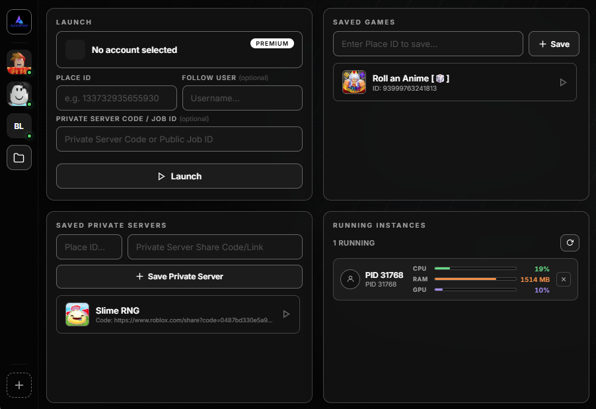Click the LAUNCH panel heading
The height and width of the screenshot is (409, 596).
(74, 22)
